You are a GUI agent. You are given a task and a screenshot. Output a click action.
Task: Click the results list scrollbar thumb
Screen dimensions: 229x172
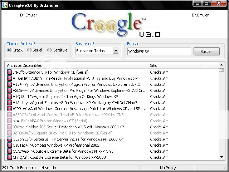pos(221,70)
